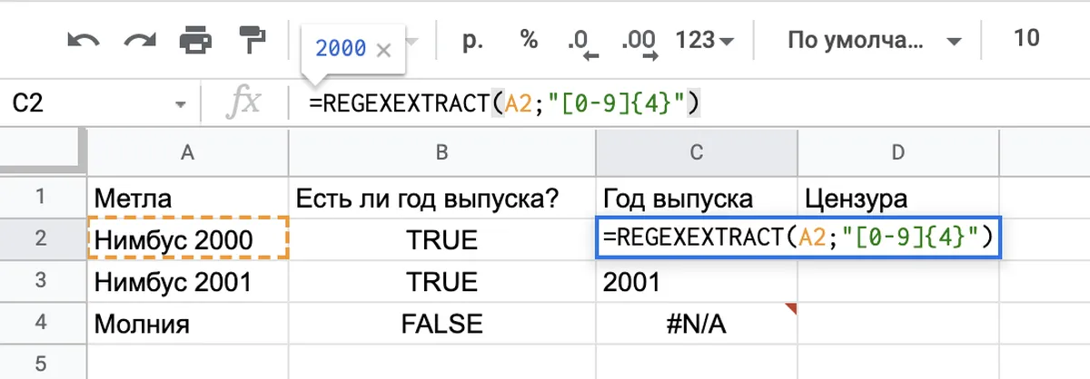1090x379 pixels.
Task: Select the TRUE cell in row 3
Action: point(442,282)
